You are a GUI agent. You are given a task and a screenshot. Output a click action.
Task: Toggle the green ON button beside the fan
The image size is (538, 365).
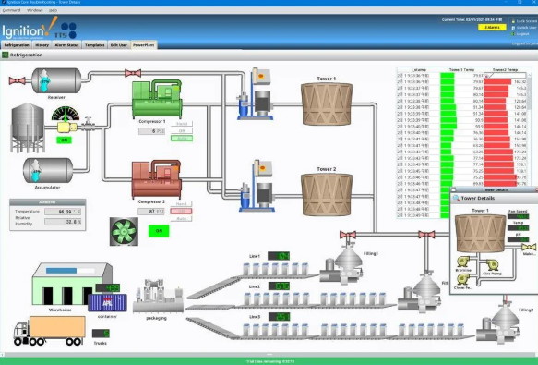click(159, 231)
